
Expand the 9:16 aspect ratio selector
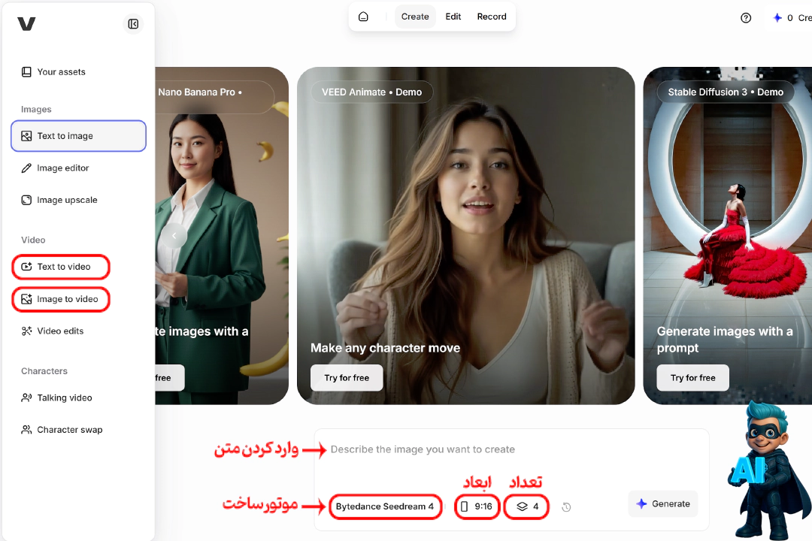(477, 506)
